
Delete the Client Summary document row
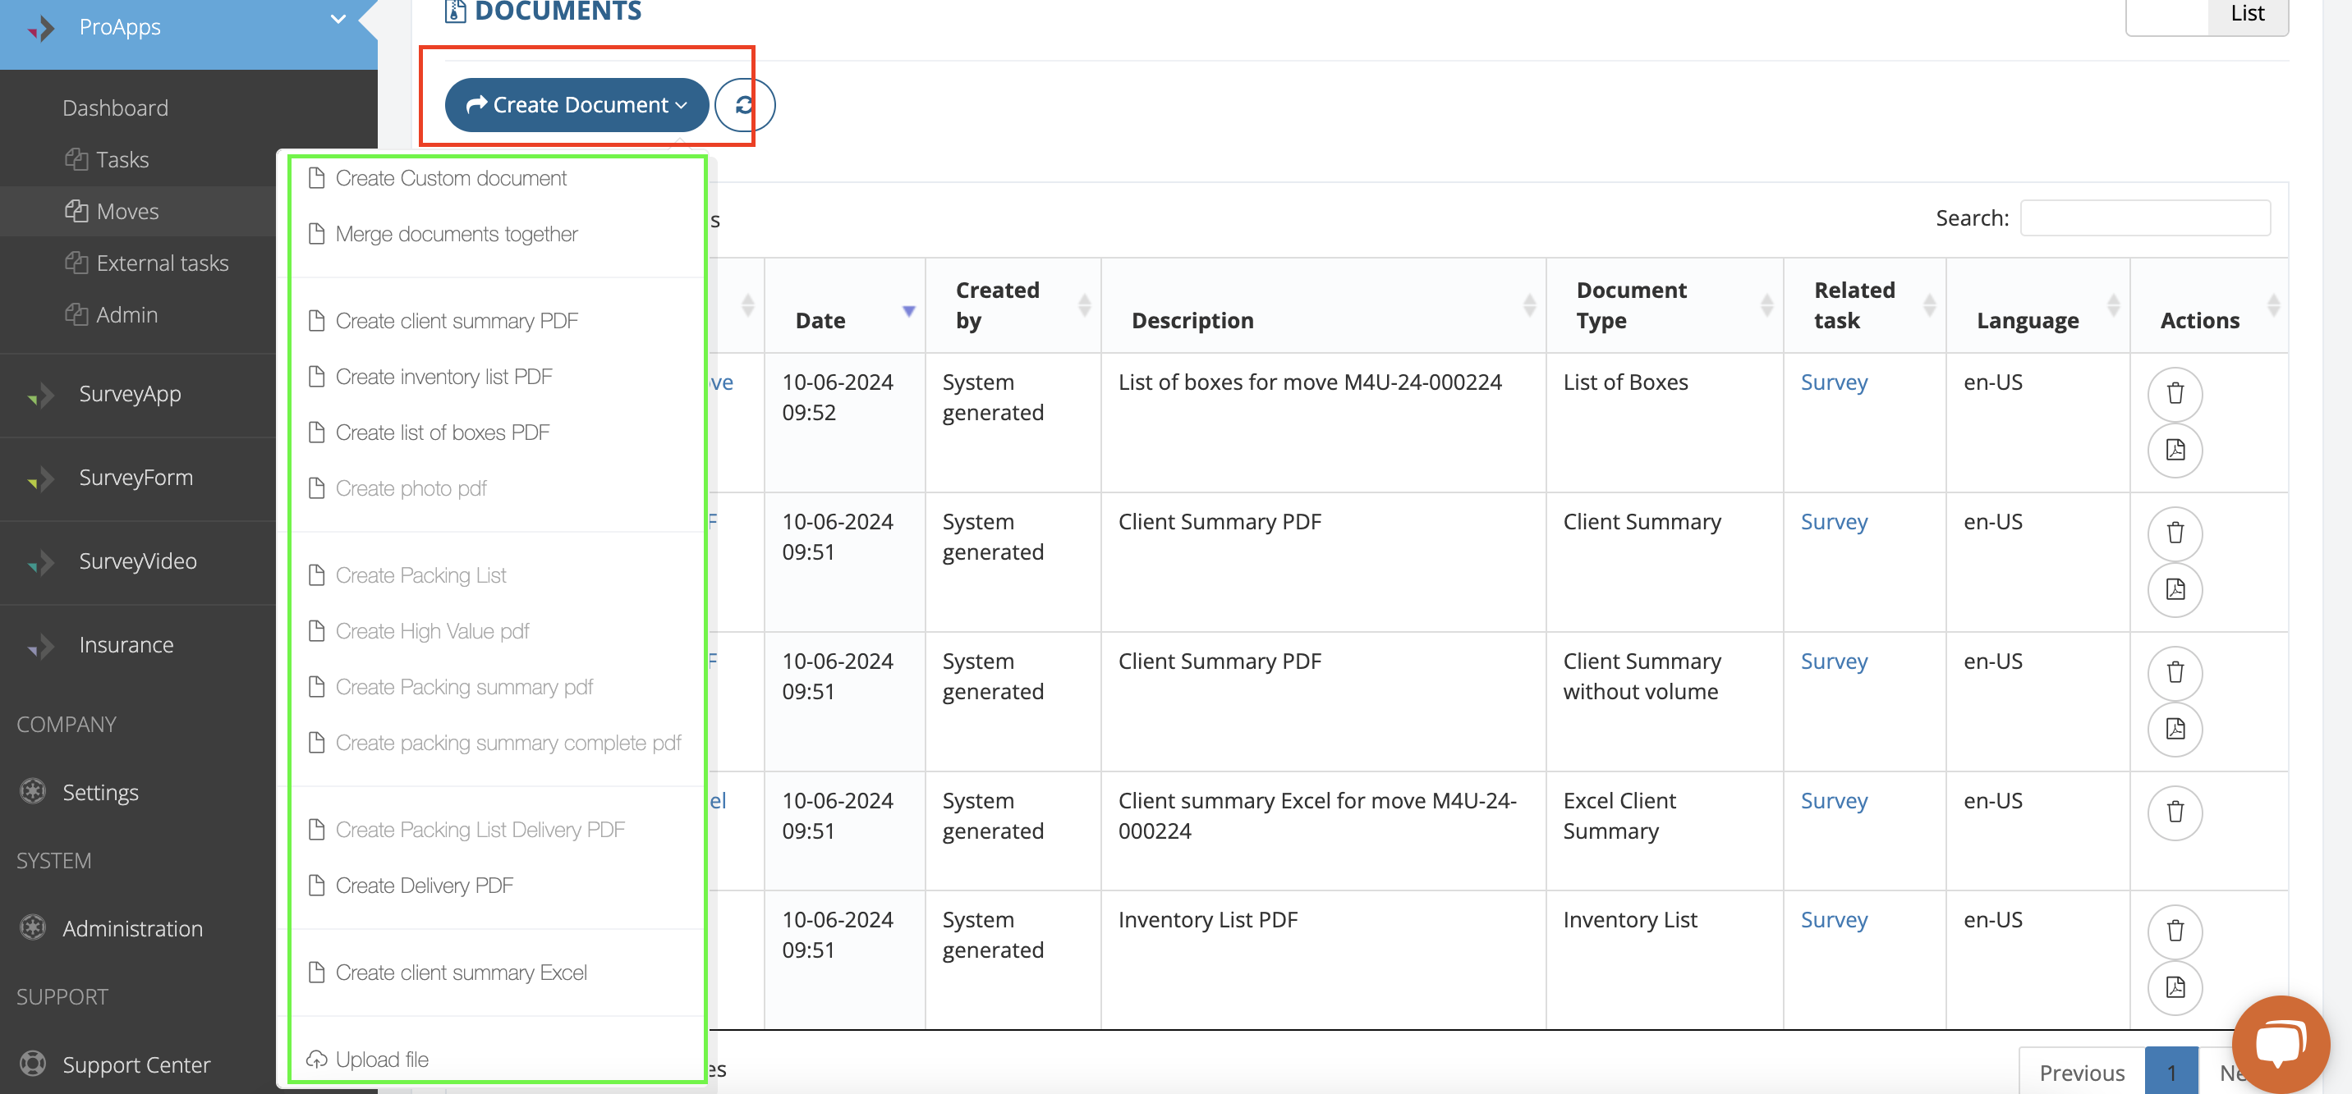(2175, 533)
